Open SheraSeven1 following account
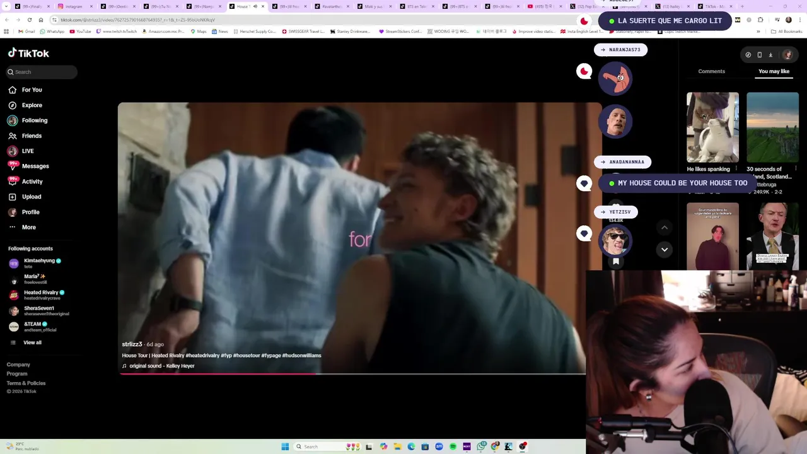This screenshot has width=807, height=454. coord(38,311)
